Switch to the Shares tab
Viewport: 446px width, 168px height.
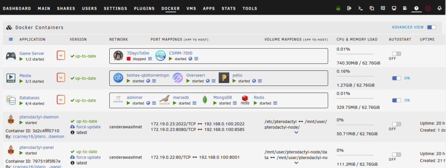click(x=66, y=8)
